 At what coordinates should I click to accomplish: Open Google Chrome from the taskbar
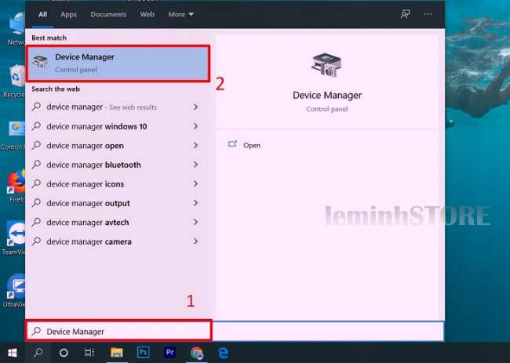click(x=196, y=353)
